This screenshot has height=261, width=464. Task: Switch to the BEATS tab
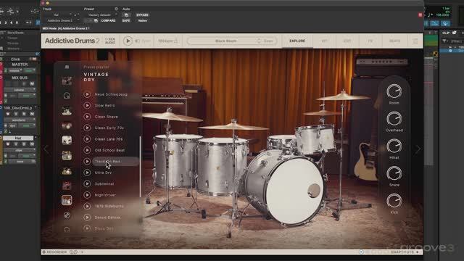coord(394,41)
